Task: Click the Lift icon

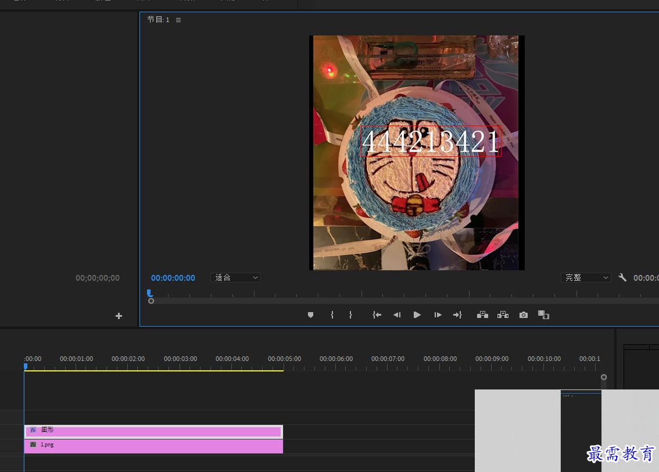Action: click(x=482, y=315)
